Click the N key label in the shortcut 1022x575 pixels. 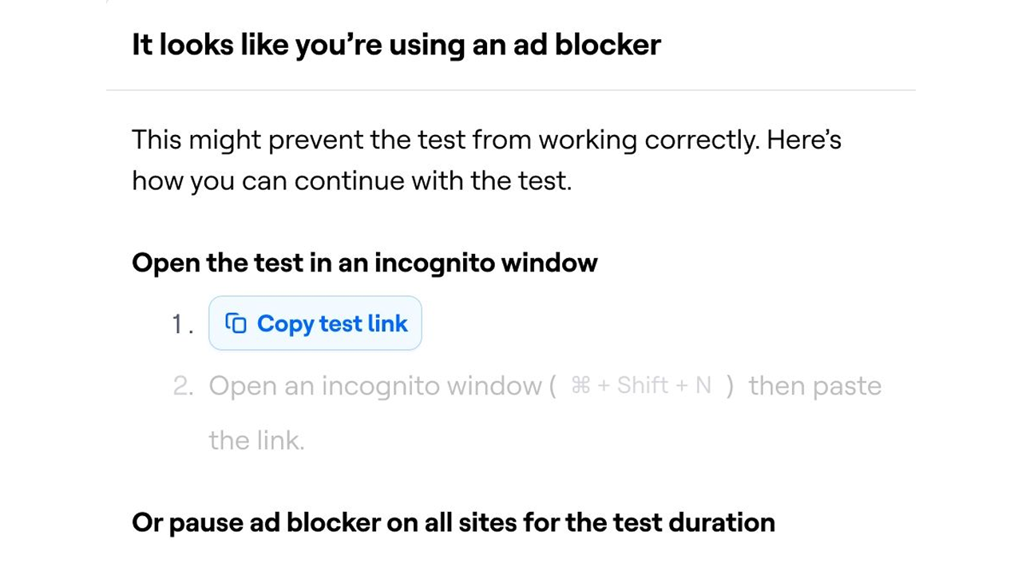click(x=703, y=387)
